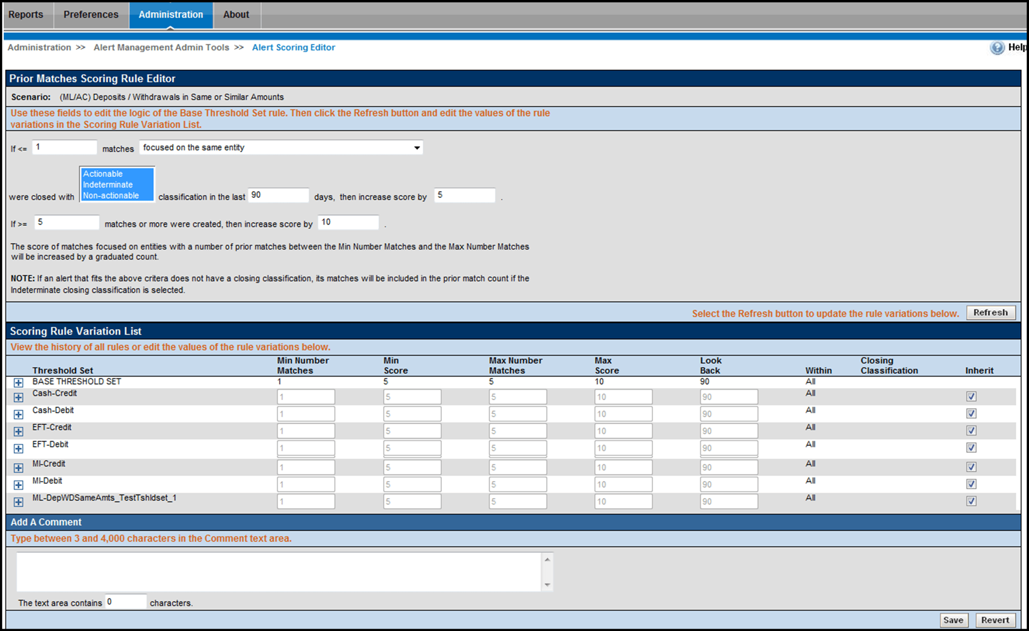Image resolution: width=1029 pixels, height=631 pixels.
Task: Click the Help icon
Action: tap(997, 47)
